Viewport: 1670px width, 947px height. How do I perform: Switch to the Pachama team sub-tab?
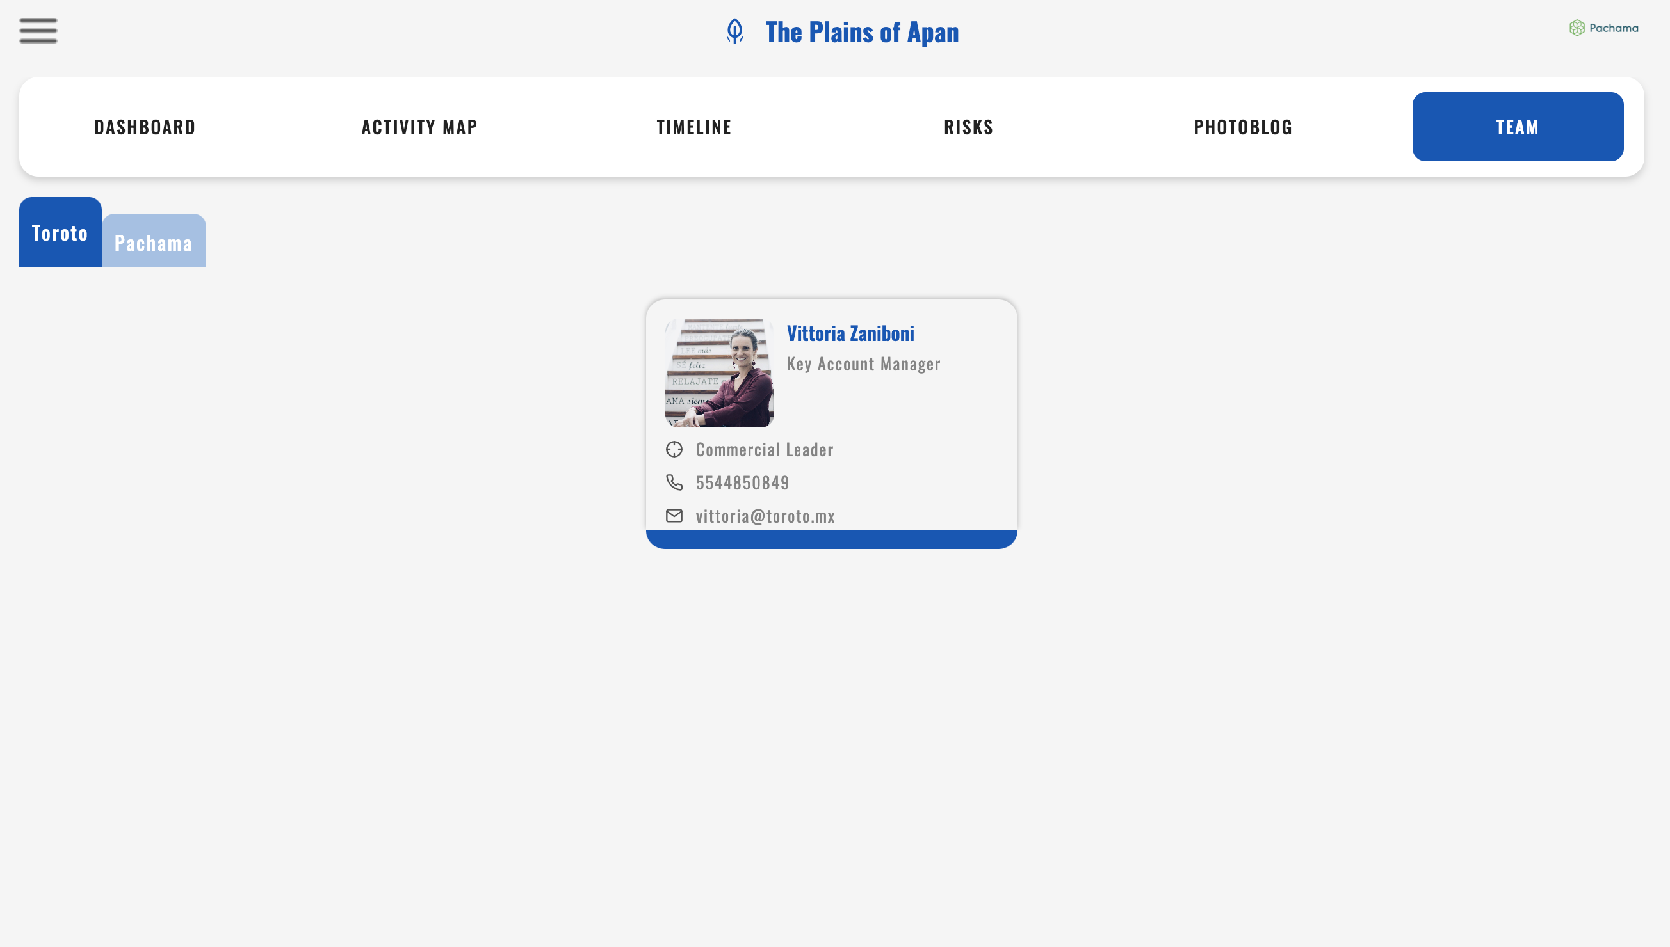pyautogui.click(x=154, y=243)
